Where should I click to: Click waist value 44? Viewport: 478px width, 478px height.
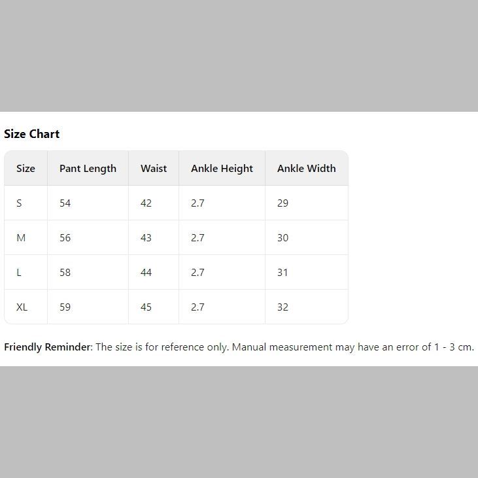pos(146,273)
